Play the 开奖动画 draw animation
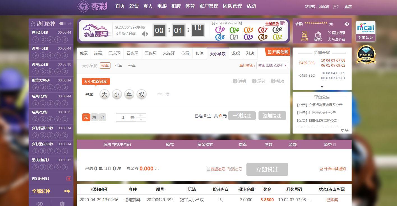The height and width of the screenshot is (206, 397). pyautogui.click(x=278, y=52)
